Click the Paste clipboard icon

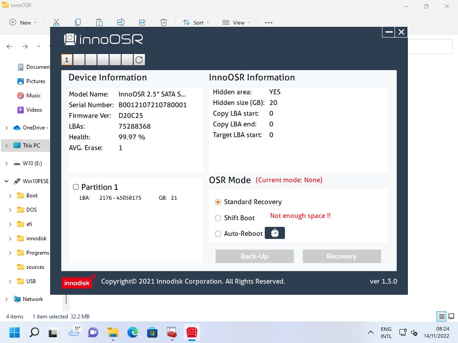pyautogui.click(x=99, y=22)
